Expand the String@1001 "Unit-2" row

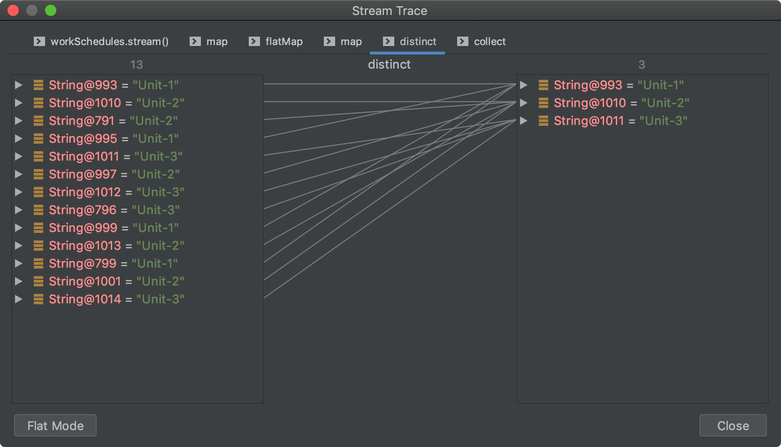click(19, 281)
